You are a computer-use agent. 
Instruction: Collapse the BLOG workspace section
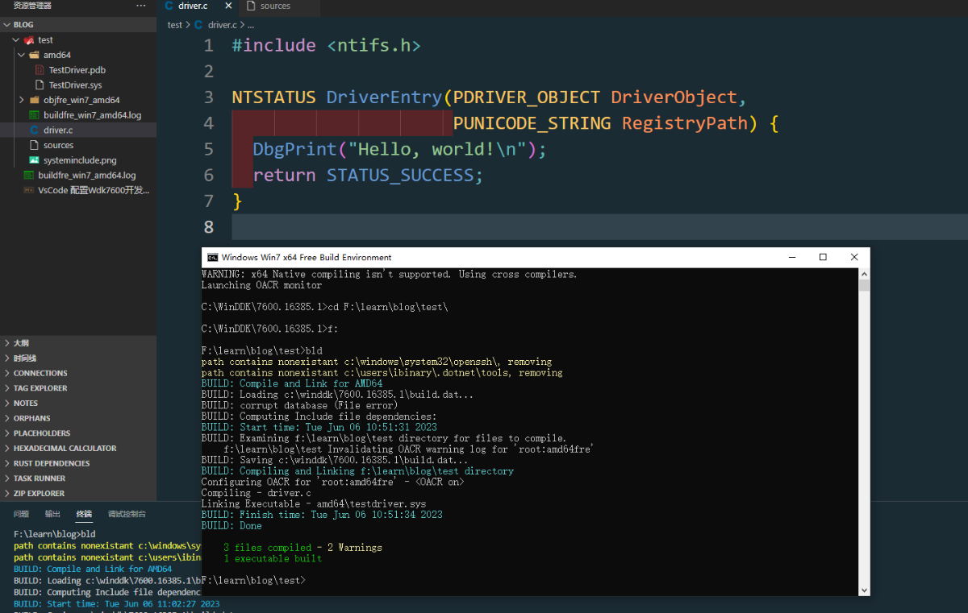[78, 24]
